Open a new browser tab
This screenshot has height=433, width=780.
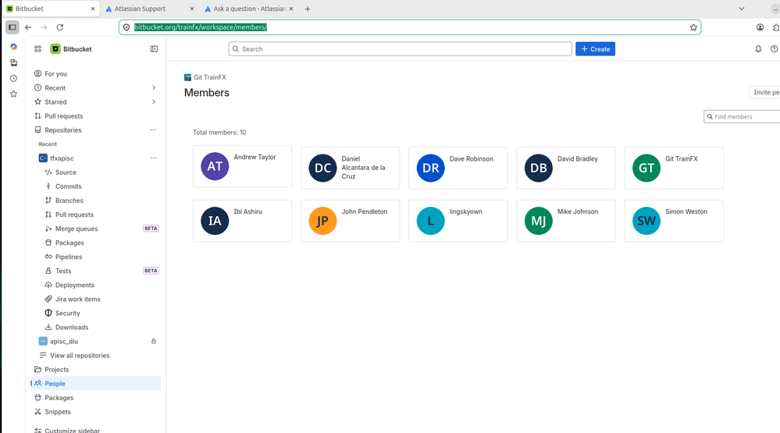tap(308, 9)
